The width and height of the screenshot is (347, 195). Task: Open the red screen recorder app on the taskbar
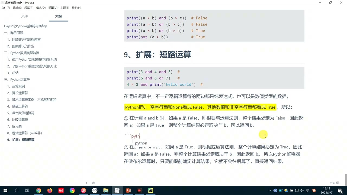pos(83,190)
